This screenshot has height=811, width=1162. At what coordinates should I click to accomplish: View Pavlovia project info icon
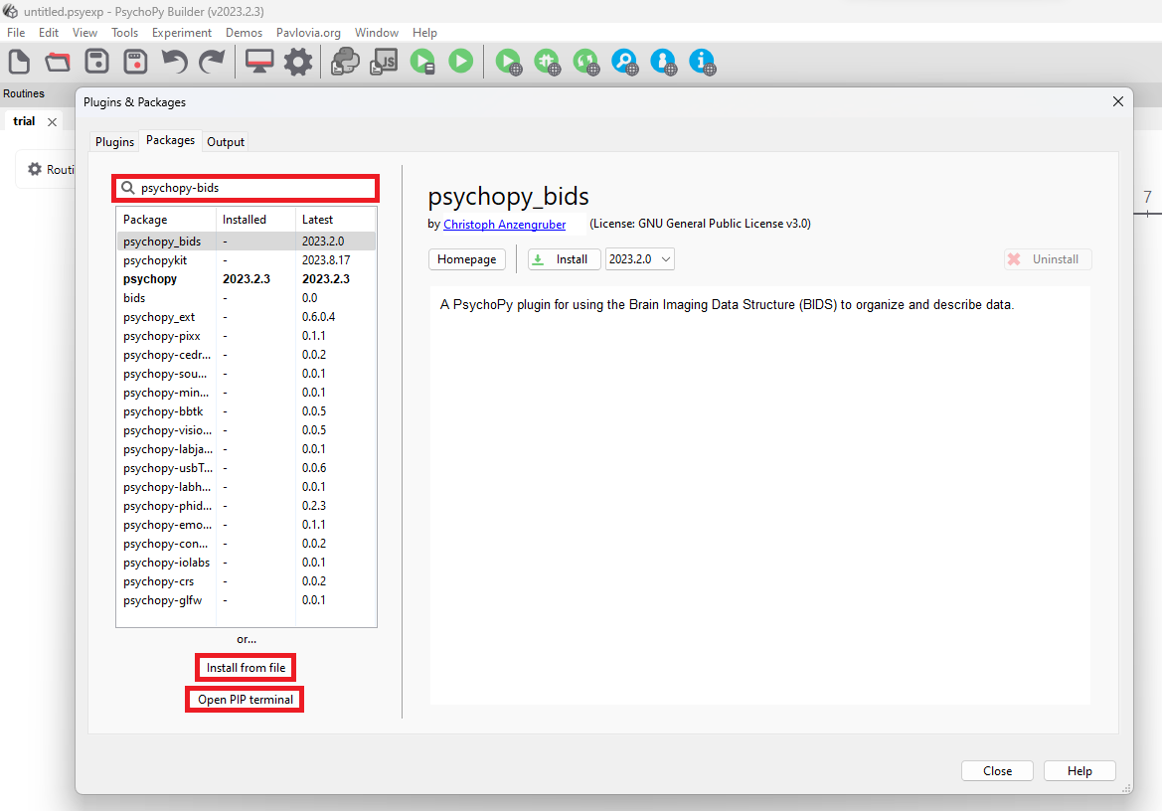pyautogui.click(x=702, y=62)
